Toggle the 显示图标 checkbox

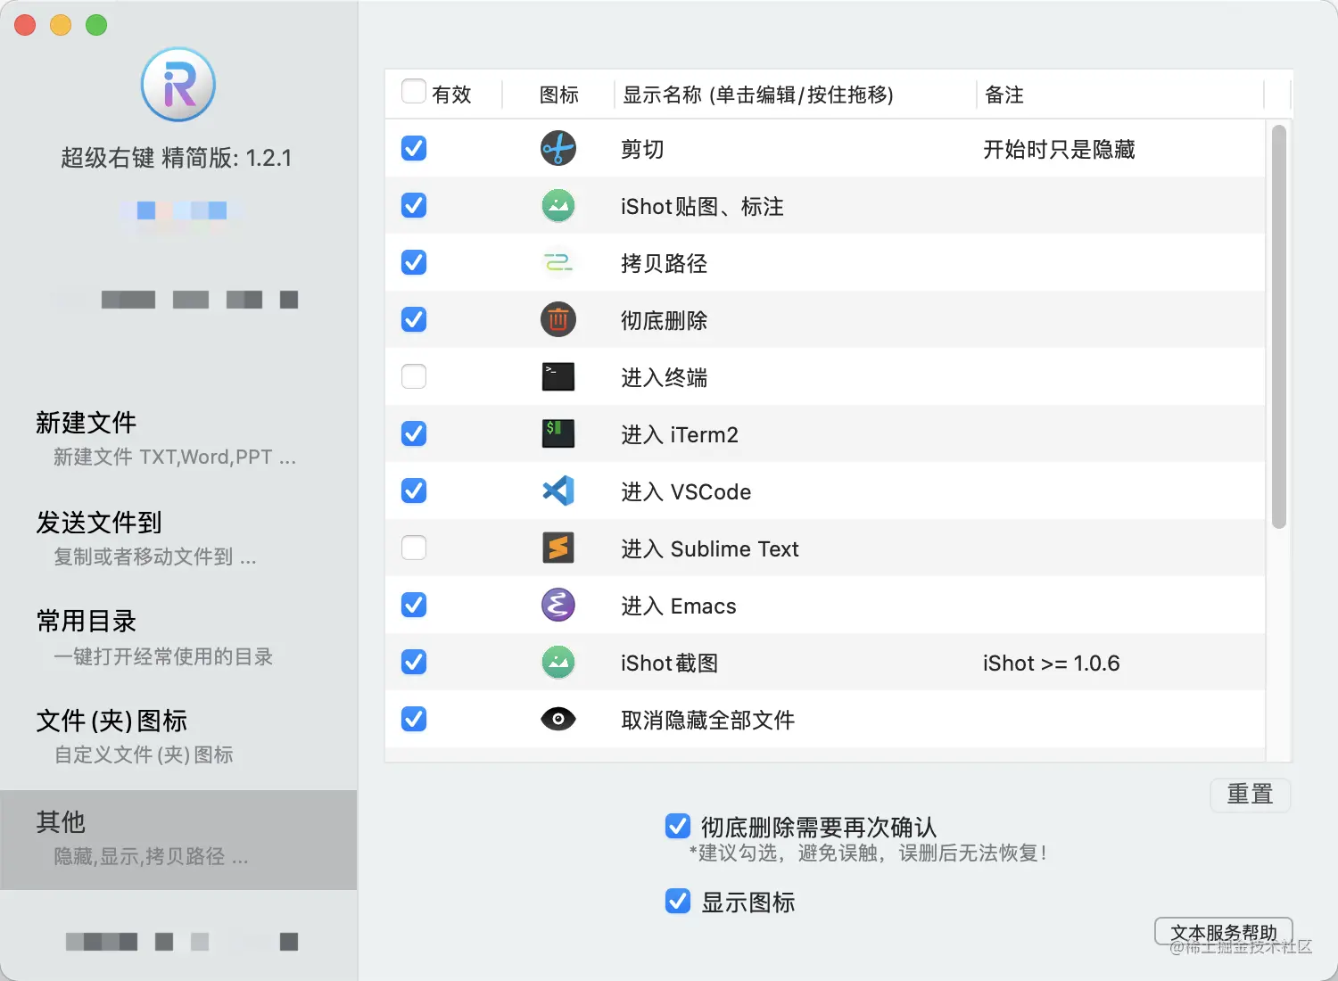678,901
